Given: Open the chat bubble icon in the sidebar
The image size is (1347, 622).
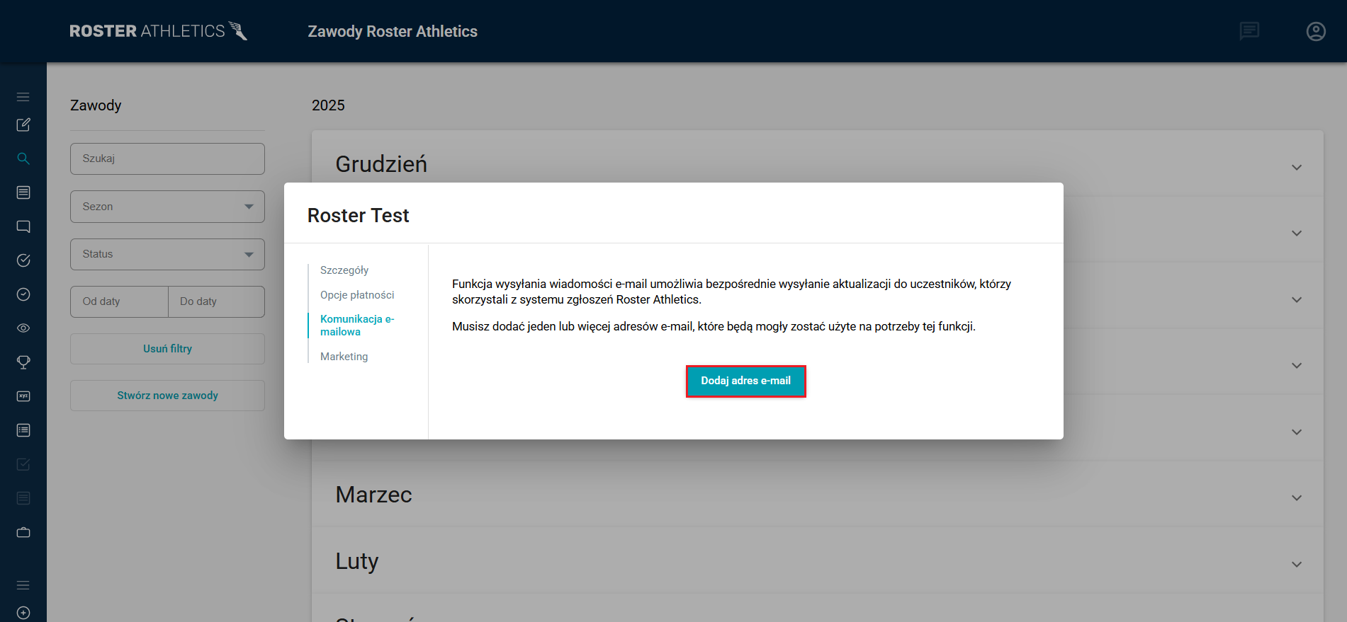Looking at the screenshot, I should click(23, 226).
